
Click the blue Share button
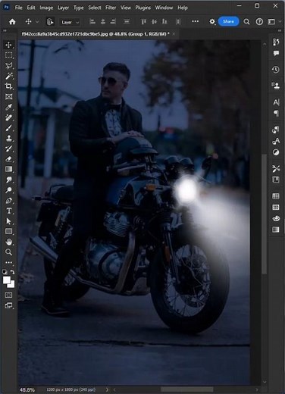pos(228,21)
